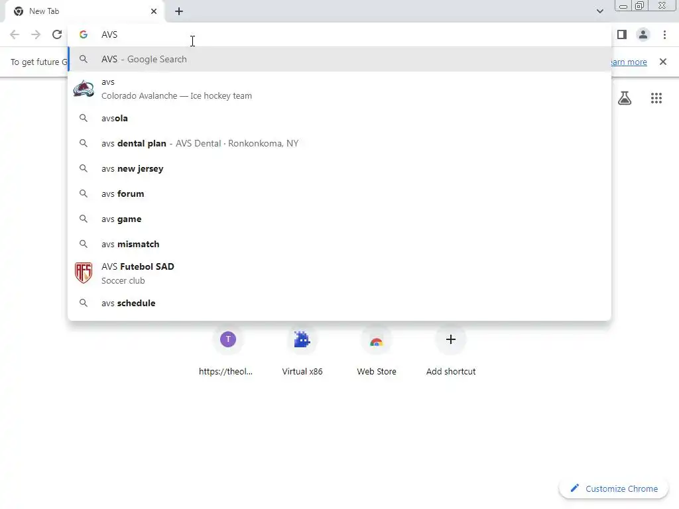Image resolution: width=679 pixels, height=509 pixels.
Task: Click search icon beside avs dental plan
Action: 84,143
